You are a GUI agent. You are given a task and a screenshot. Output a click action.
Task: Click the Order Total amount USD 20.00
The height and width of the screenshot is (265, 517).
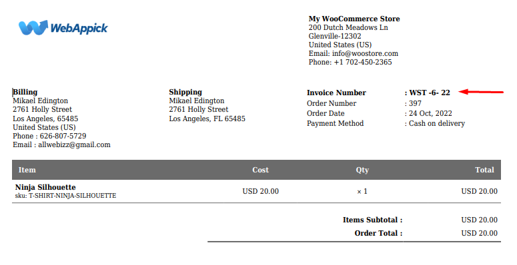pos(479,234)
